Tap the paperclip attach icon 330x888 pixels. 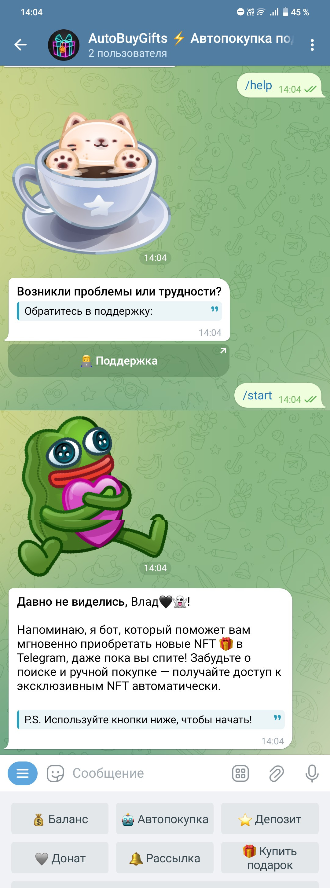[x=276, y=773]
